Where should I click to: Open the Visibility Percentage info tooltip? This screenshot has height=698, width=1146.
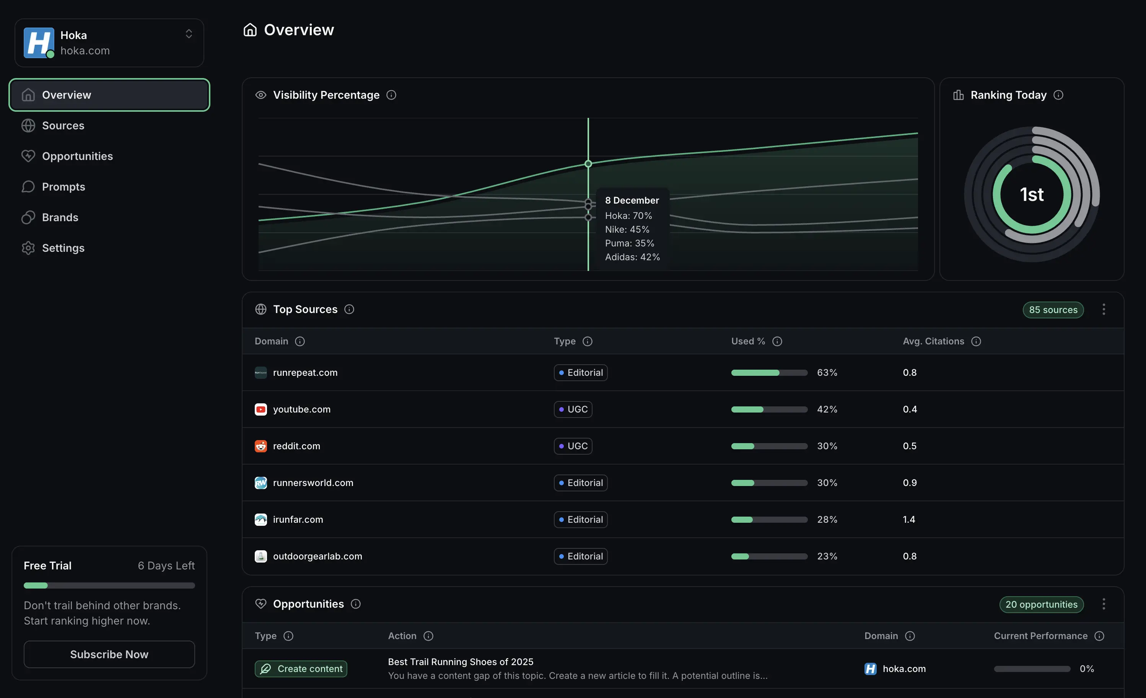391,95
